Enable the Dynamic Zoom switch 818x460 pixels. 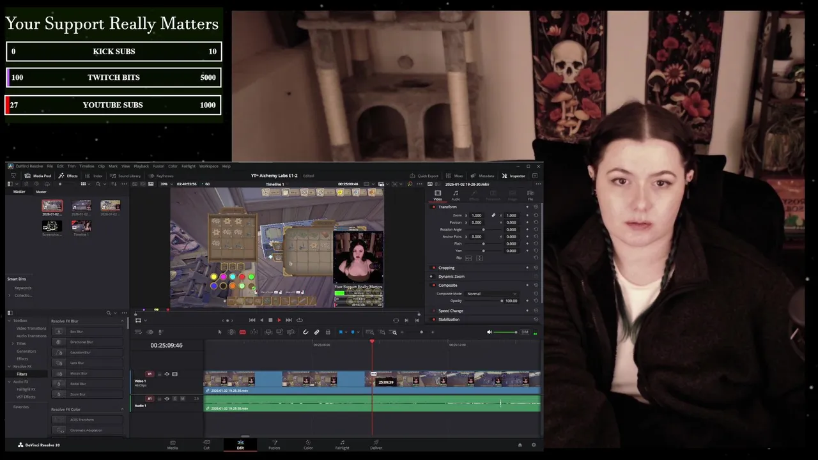click(x=431, y=277)
